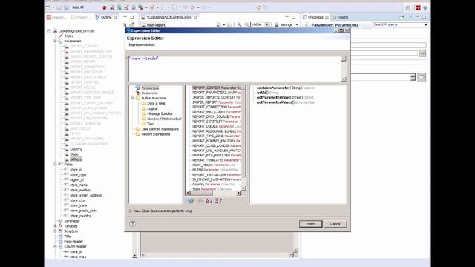Switch to the Properties tab
This screenshot has height=267, width=475.
(x=315, y=17)
